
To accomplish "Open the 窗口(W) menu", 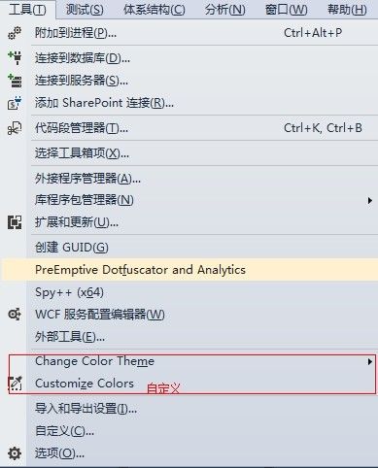I will [286, 10].
